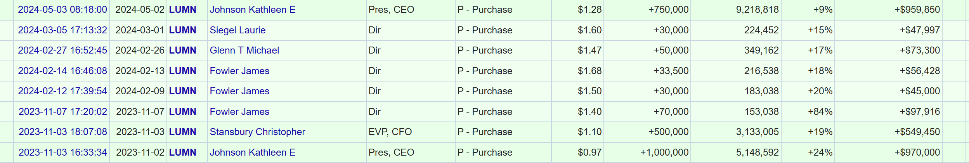Open filing dated 2023-11-03 16:33:34

(63, 153)
